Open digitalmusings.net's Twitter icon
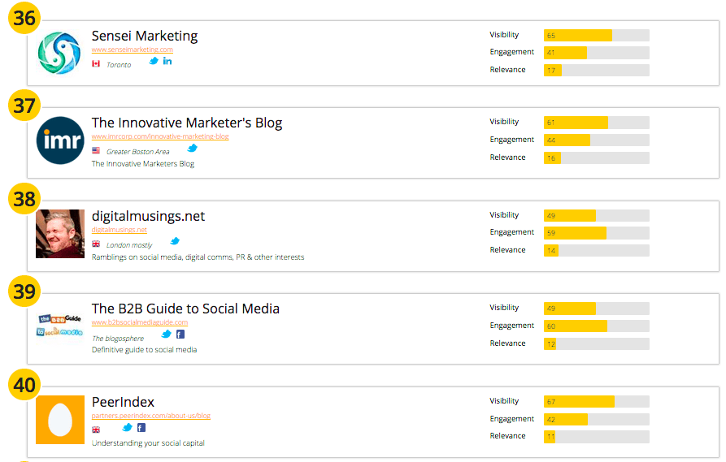The width and height of the screenshot is (726, 462). [175, 241]
